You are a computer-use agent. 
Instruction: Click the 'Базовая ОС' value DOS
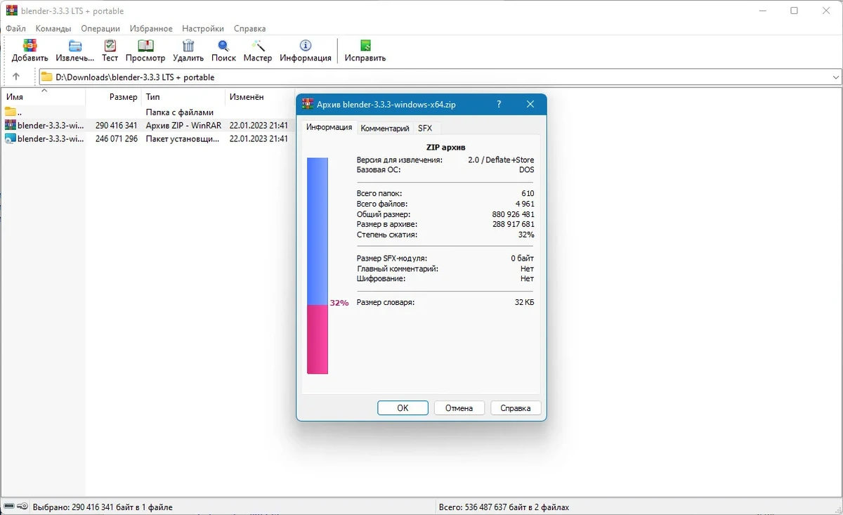[x=526, y=169]
